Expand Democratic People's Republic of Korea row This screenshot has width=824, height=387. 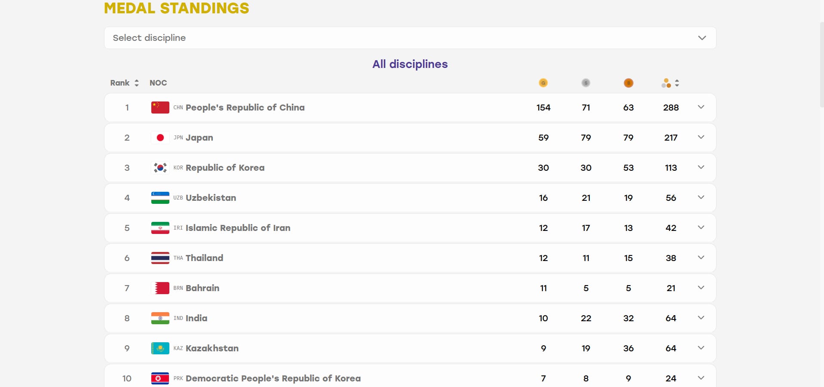(701, 378)
